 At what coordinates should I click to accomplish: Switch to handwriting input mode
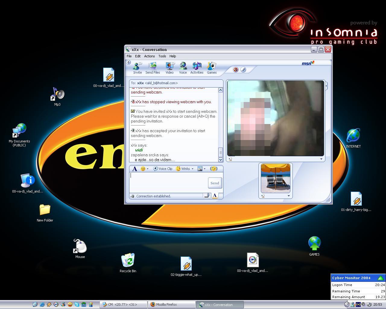(x=207, y=196)
